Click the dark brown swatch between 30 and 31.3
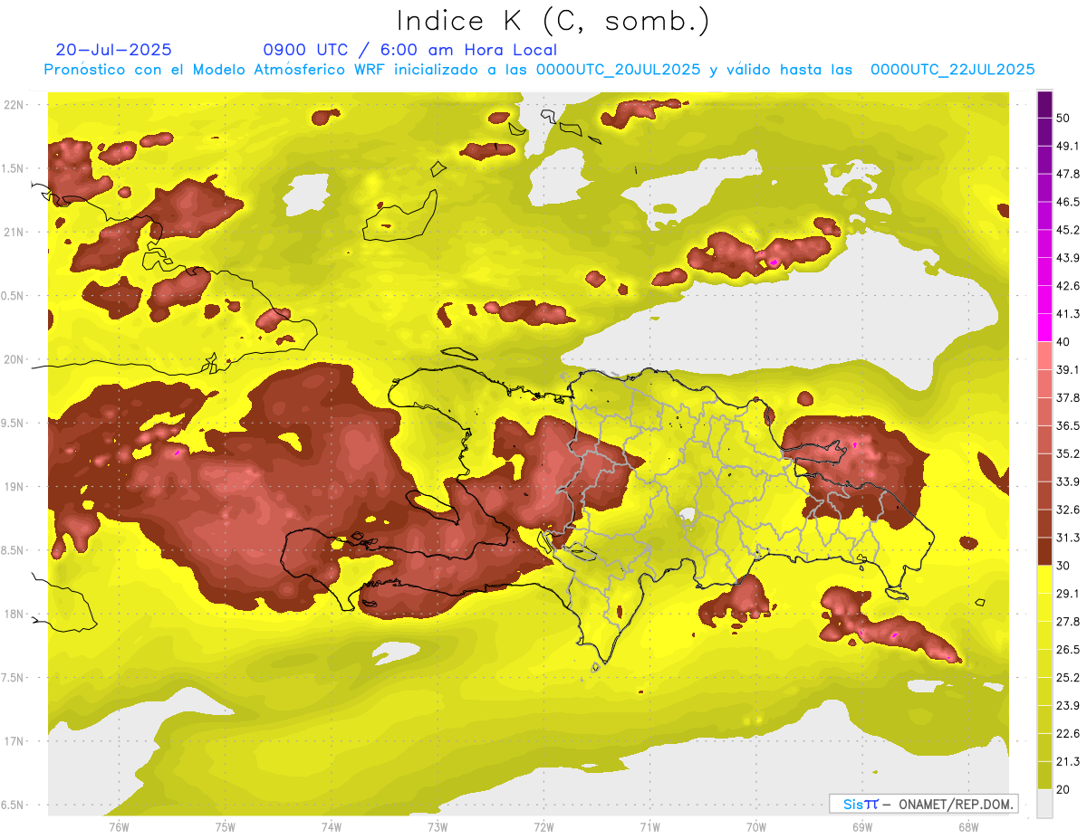 pos(1044,551)
